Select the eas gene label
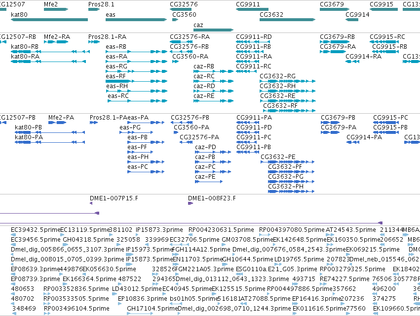This screenshot has width=420, height=316. click(x=111, y=15)
